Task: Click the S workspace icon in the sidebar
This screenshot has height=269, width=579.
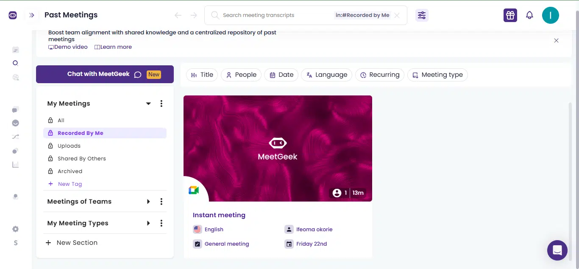Action: click(x=16, y=243)
